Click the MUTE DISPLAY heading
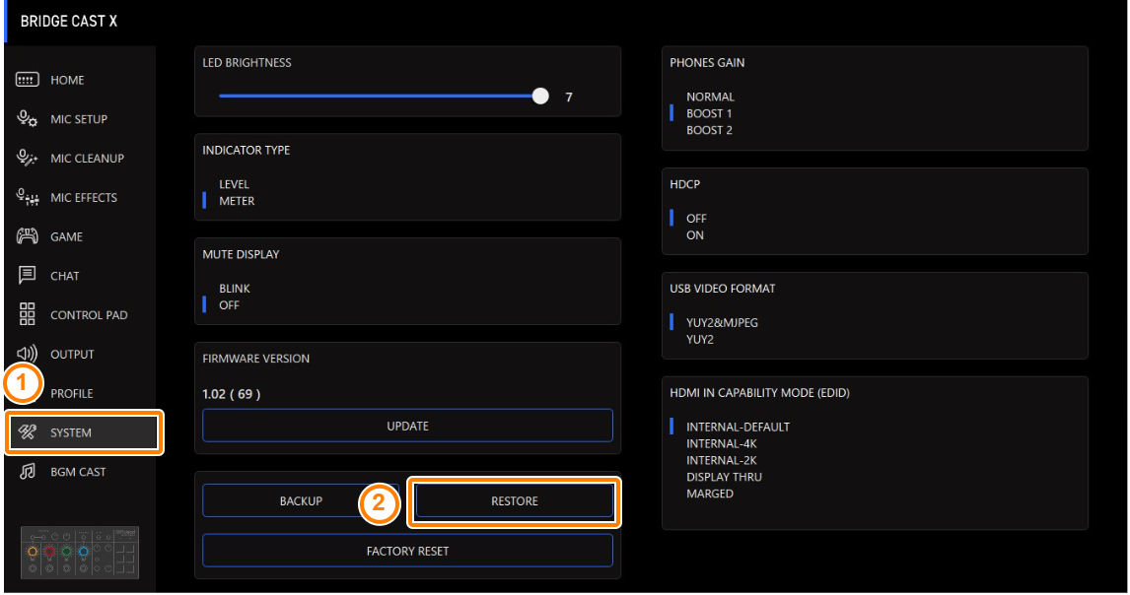The image size is (1130, 595). click(x=241, y=254)
